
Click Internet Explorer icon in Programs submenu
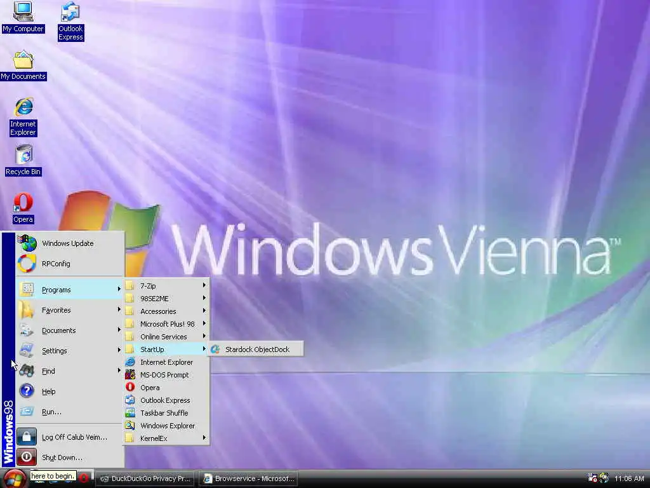(130, 362)
